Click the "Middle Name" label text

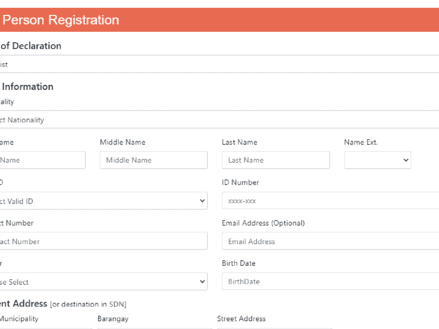tap(122, 142)
